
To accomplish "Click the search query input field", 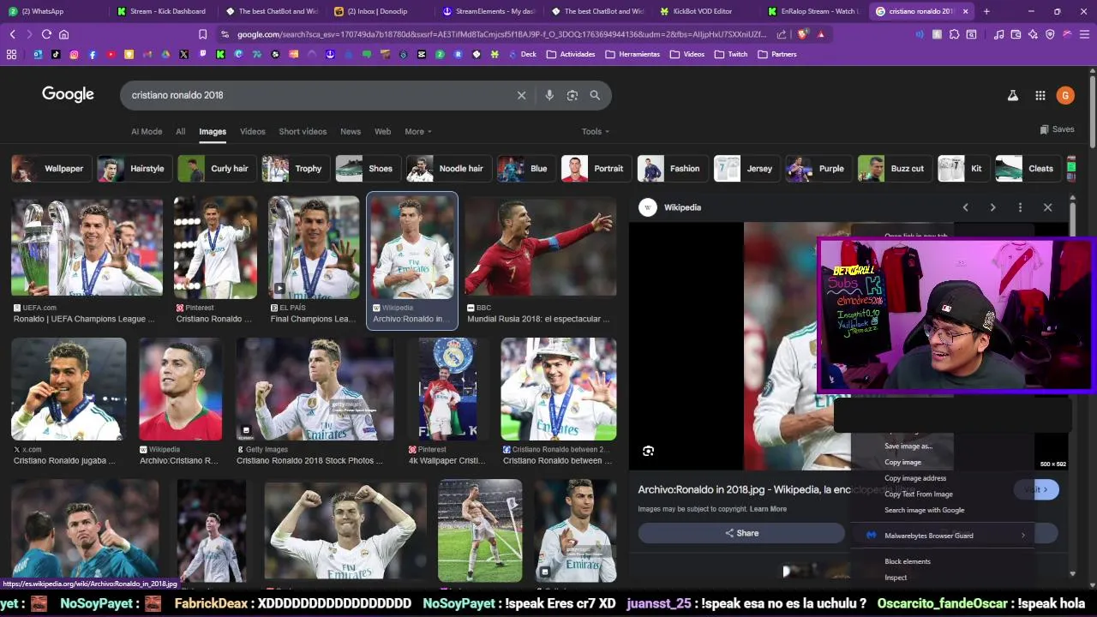I will 317,95.
